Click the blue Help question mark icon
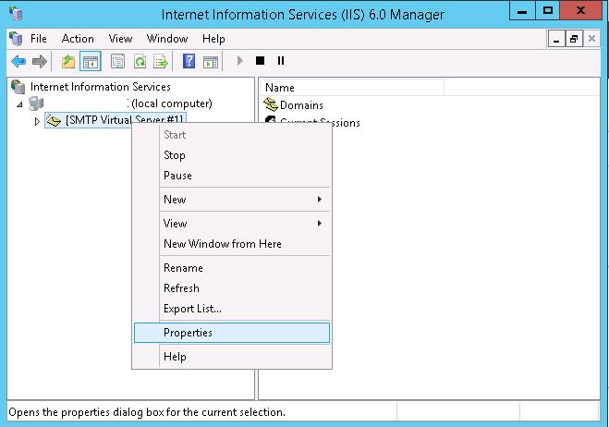Image resolution: width=609 pixels, height=427 pixels. [189, 62]
